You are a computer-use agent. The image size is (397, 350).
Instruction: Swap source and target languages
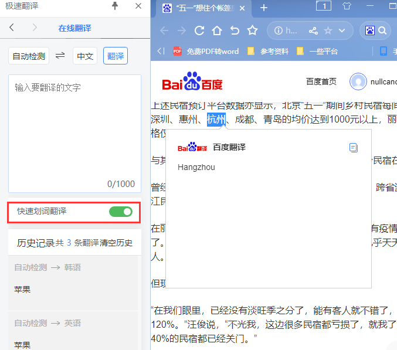pos(60,56)
